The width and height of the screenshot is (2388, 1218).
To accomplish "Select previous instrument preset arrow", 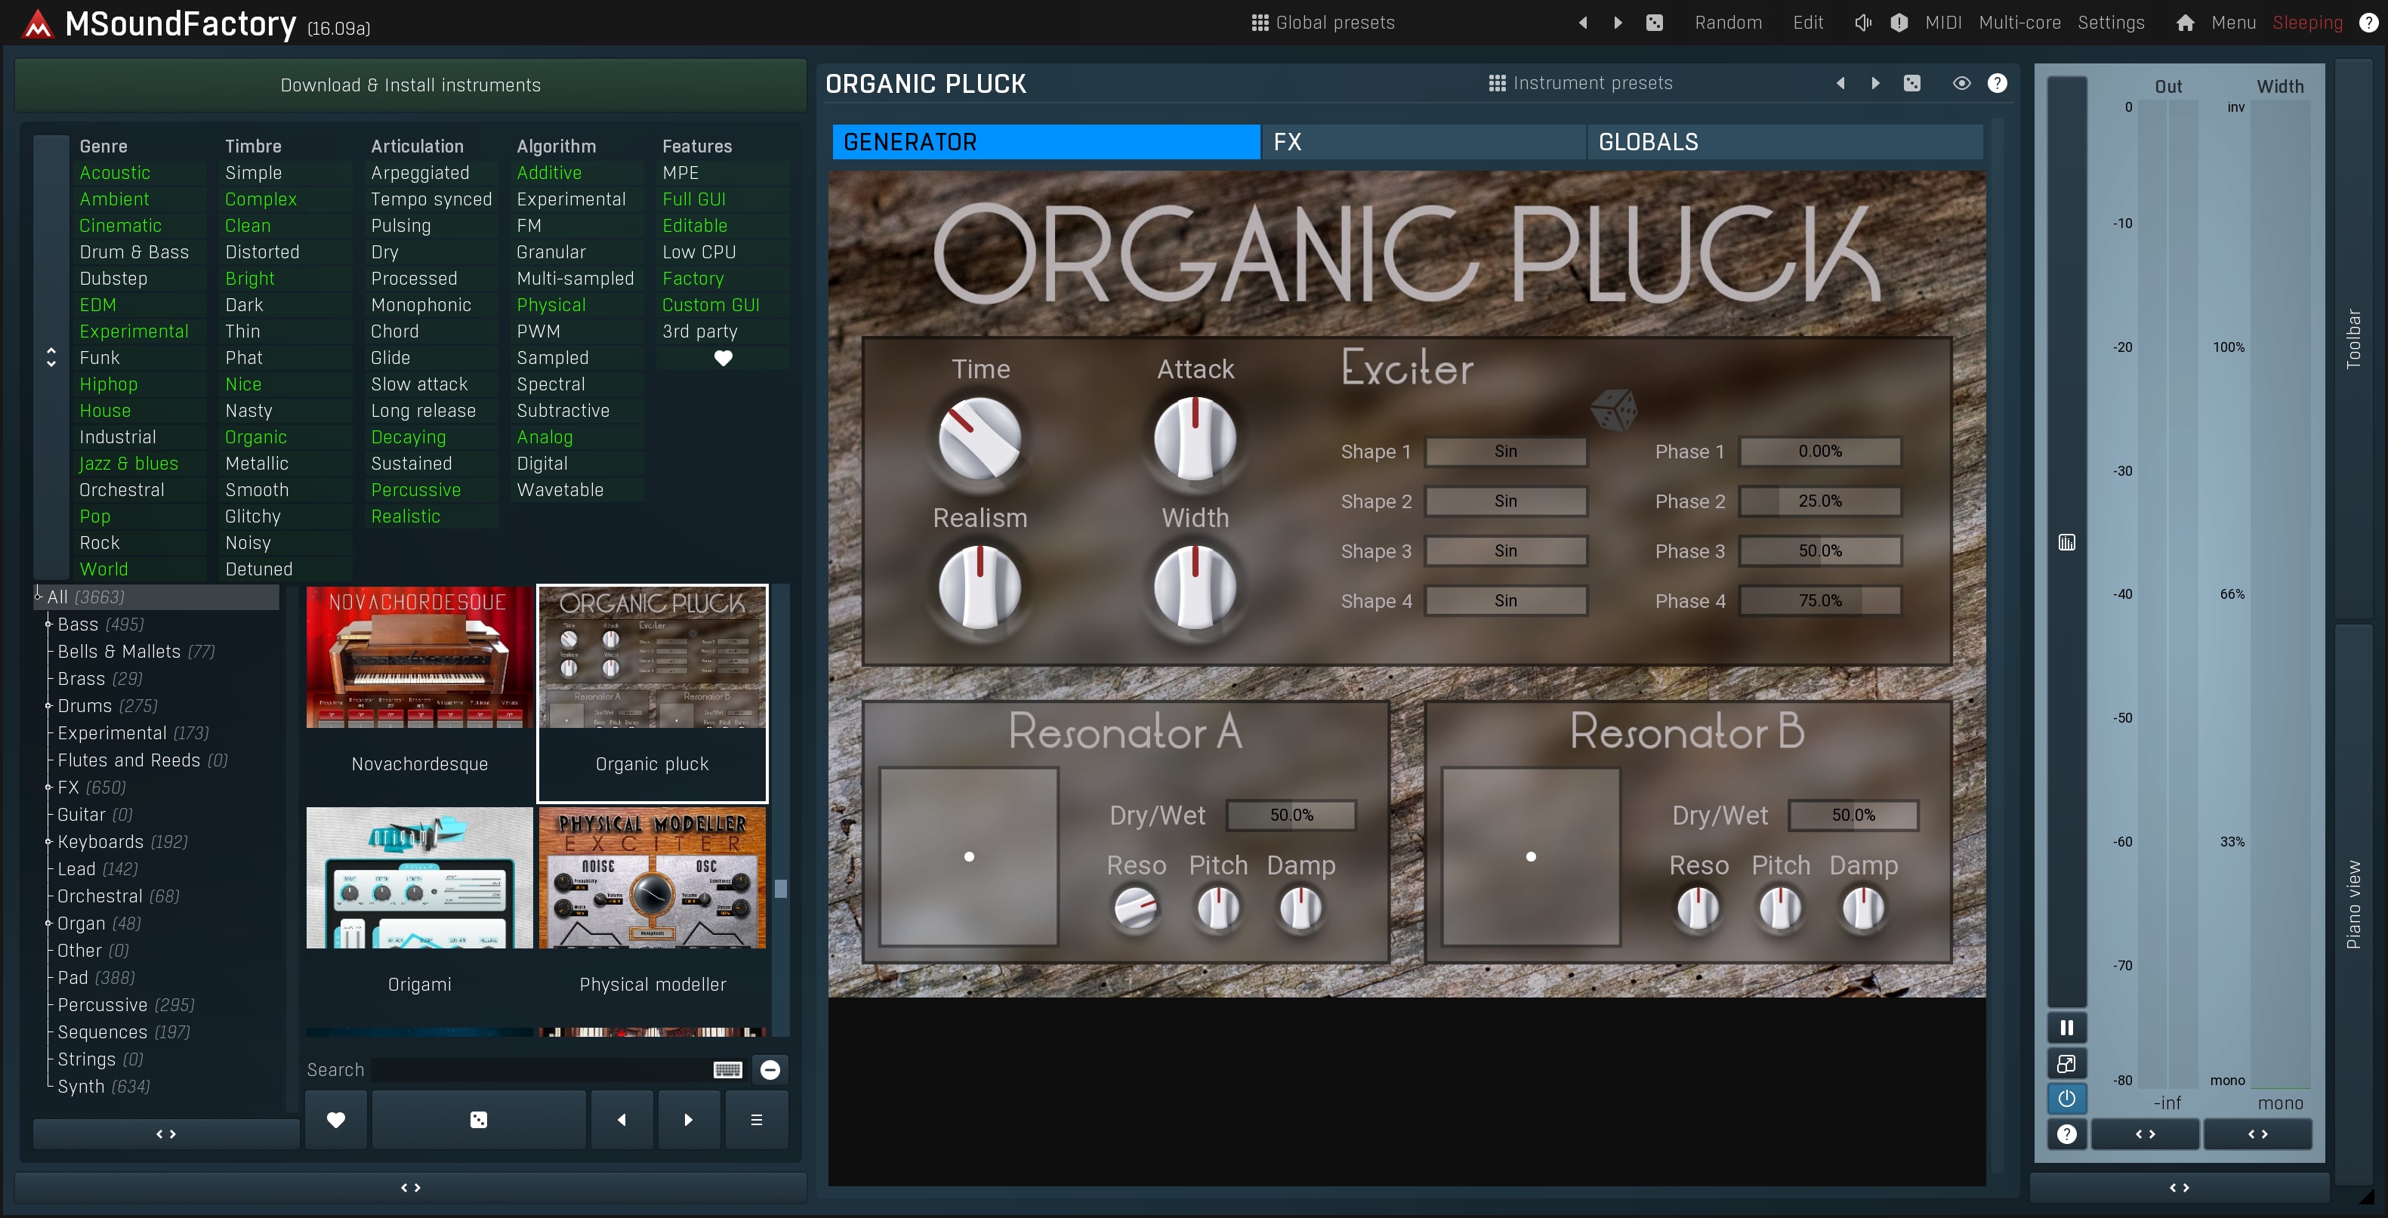I will [1840, 83].
